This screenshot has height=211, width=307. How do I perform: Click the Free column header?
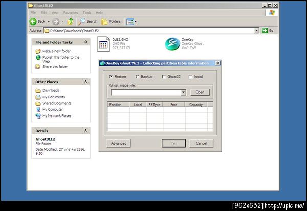click(x=174, y=105)
